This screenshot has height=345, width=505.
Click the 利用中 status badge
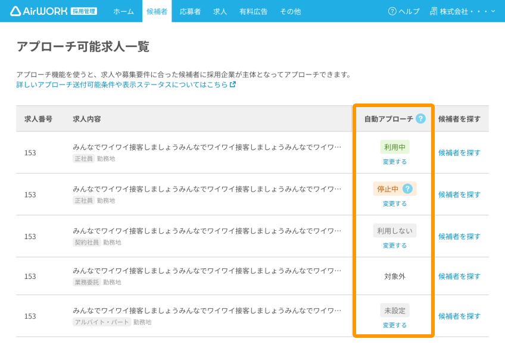pyautogui.click(x=394, y=147)
